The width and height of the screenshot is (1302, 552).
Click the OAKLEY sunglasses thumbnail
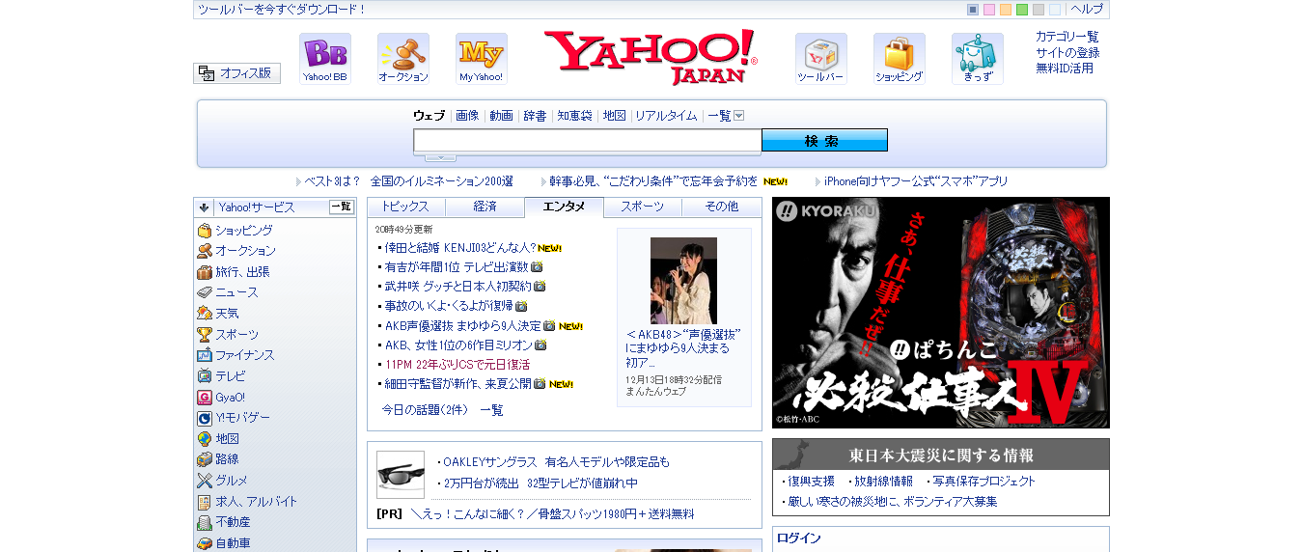[401, 475]
